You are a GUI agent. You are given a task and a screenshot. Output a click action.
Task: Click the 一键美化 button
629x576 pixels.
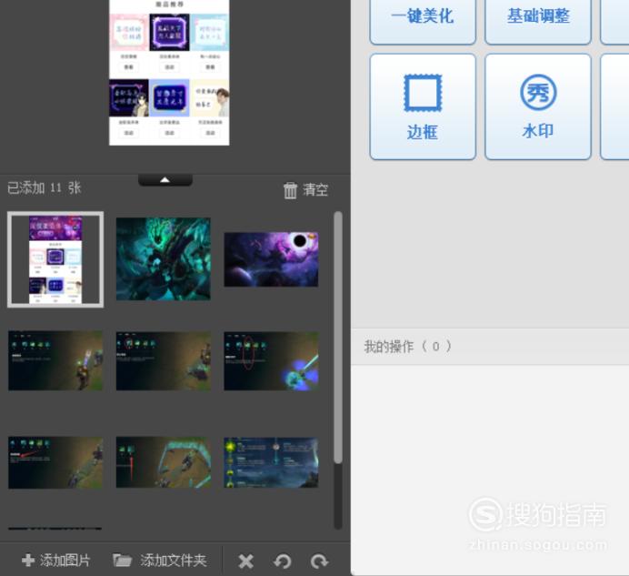[x=423, y=19]
